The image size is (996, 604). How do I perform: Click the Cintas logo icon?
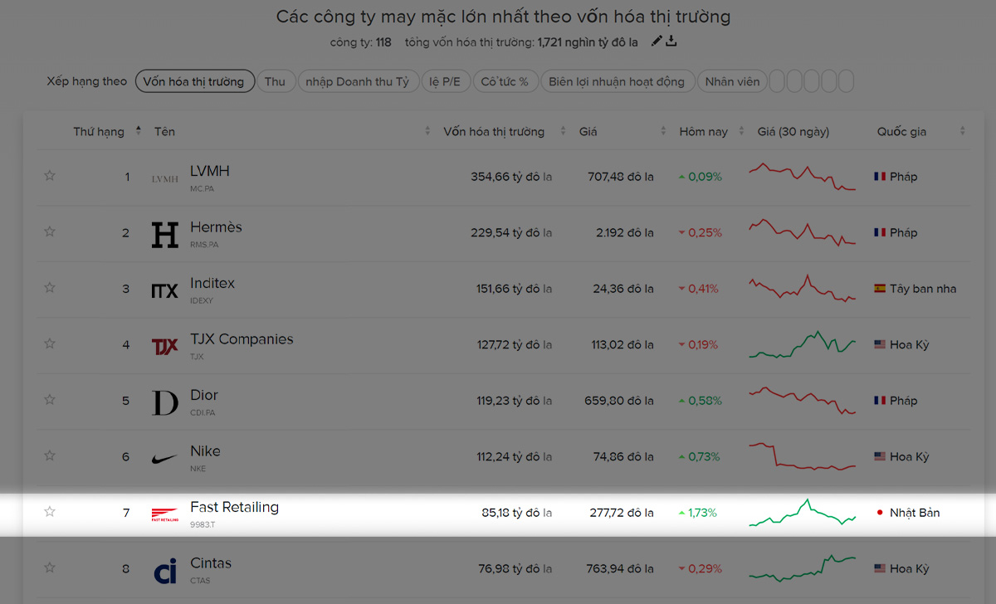164,571
